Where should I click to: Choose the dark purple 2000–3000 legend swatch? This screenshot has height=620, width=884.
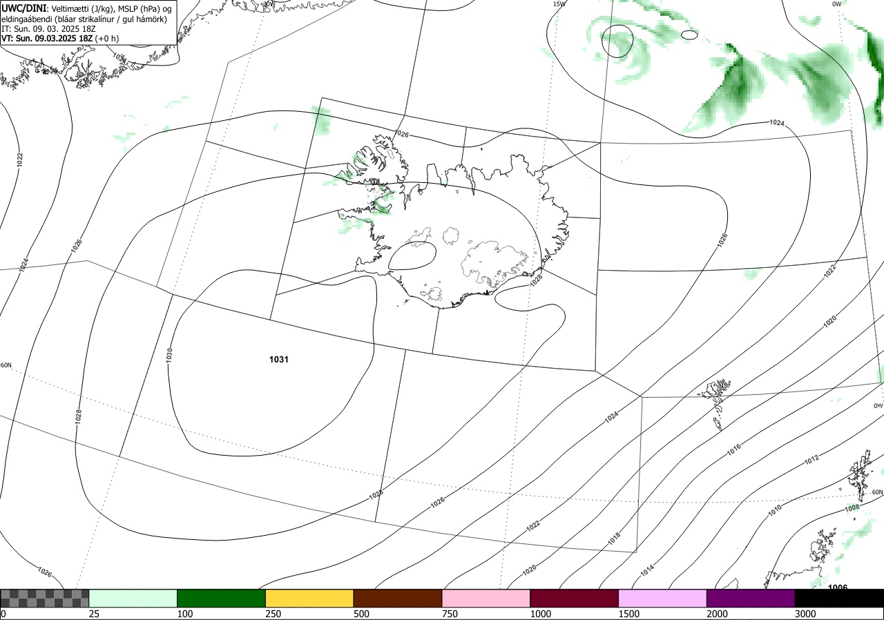(751, 598)
